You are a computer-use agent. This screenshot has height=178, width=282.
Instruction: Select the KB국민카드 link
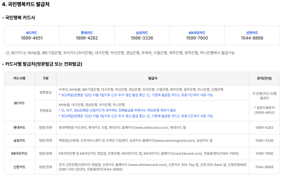(x=197, y=33)
